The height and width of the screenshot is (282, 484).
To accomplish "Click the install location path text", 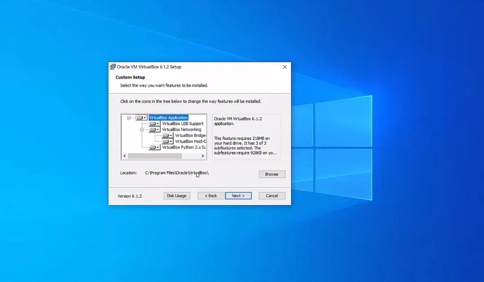I will 177,173.
